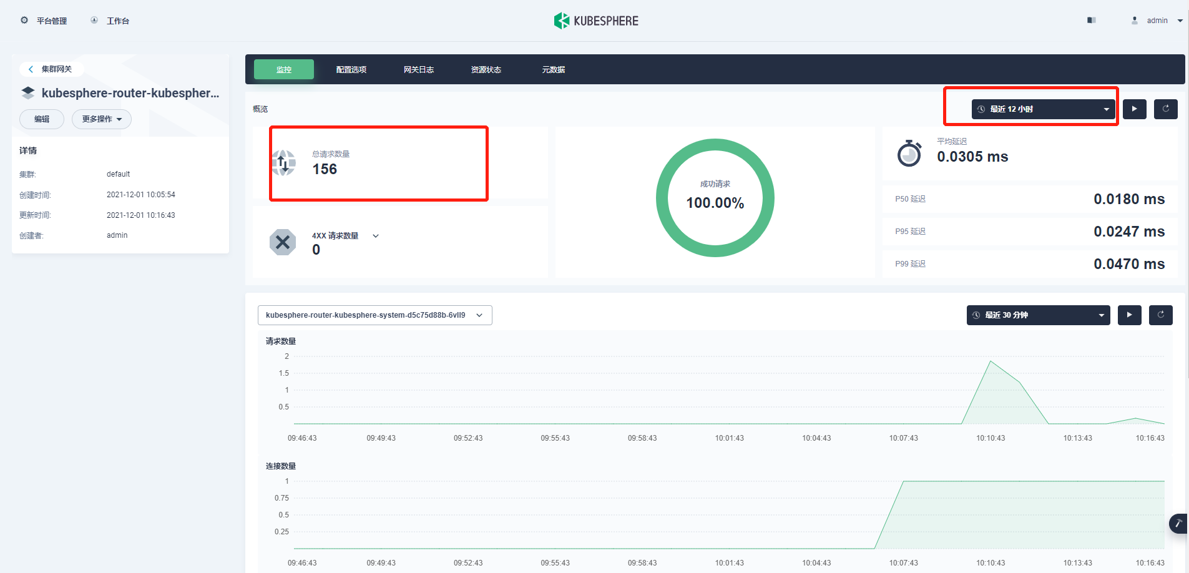Switch to the 资源状态 tab

(x=486, y=69)
